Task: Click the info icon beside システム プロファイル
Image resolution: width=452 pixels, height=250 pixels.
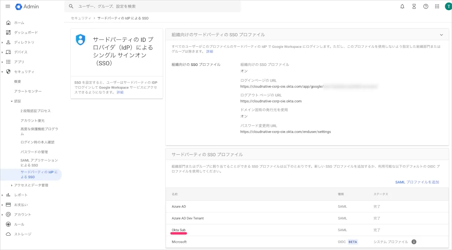Action: coord(414,242)
